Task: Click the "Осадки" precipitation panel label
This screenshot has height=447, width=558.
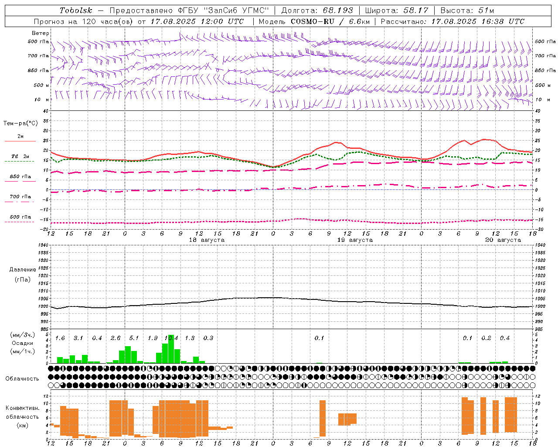Action: click(23, 343)
